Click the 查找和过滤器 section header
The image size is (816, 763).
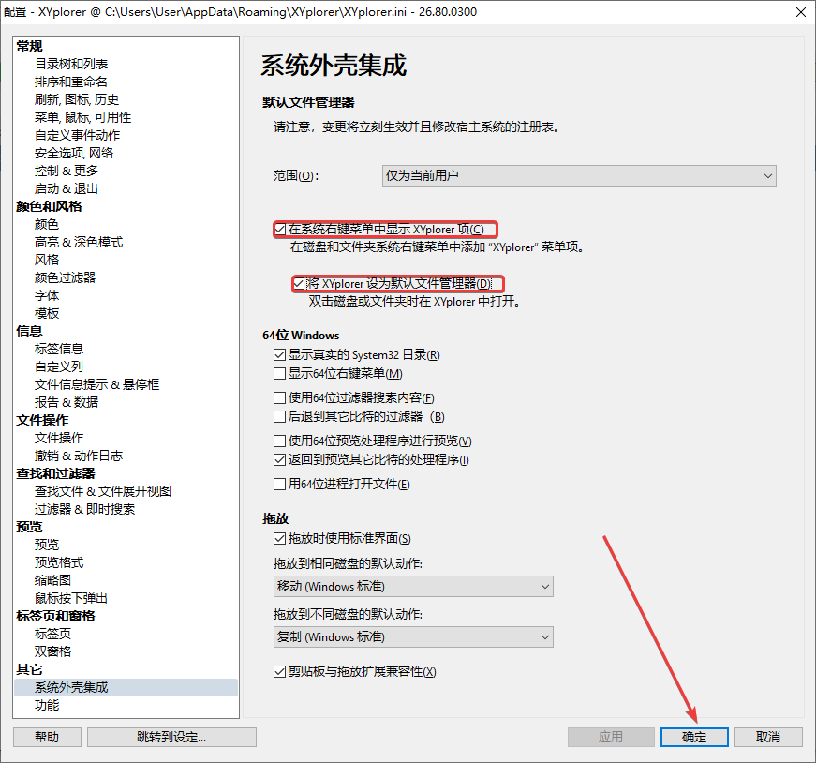[55, 473]
